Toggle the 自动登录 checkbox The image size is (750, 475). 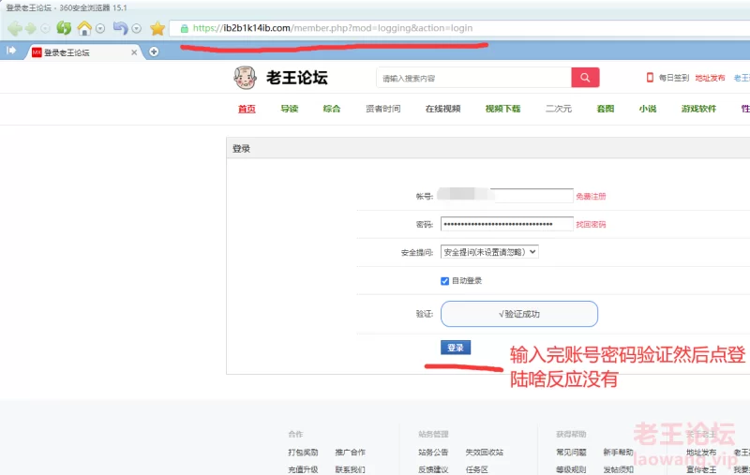click(444, 280)
